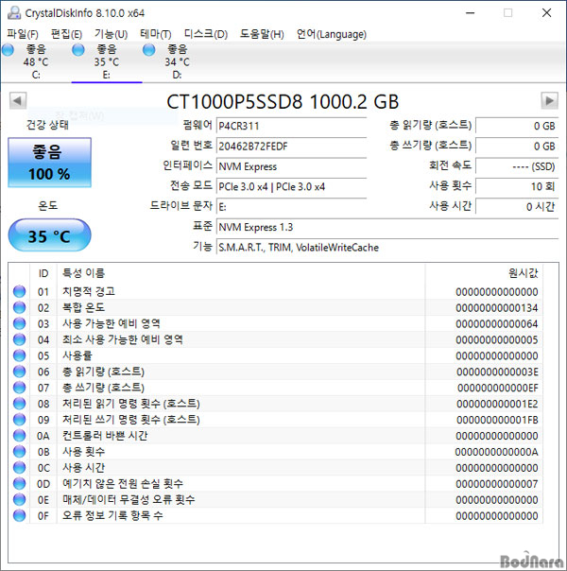Click the previous disk arrow button

pyautogui.click(x=17, y=100)
